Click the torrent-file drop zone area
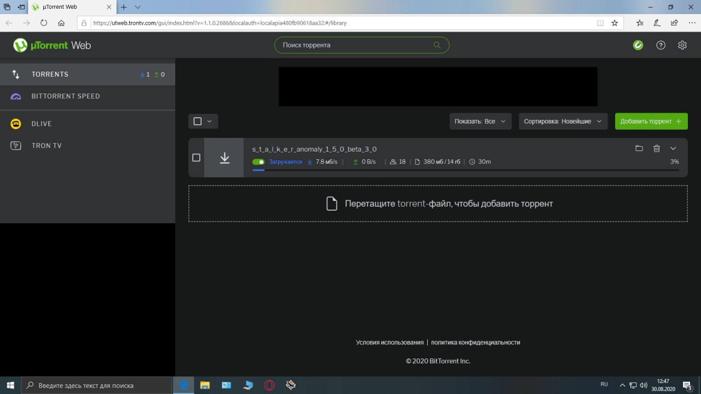 click(x=438, y=204)
